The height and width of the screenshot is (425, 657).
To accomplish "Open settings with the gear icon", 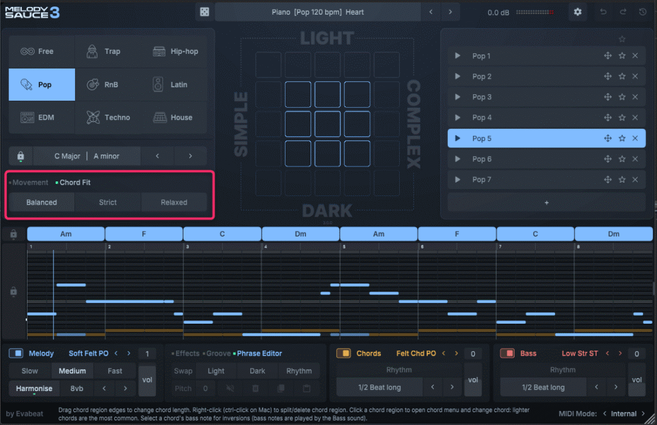I will pyautogui.click(x=577, y=12).
